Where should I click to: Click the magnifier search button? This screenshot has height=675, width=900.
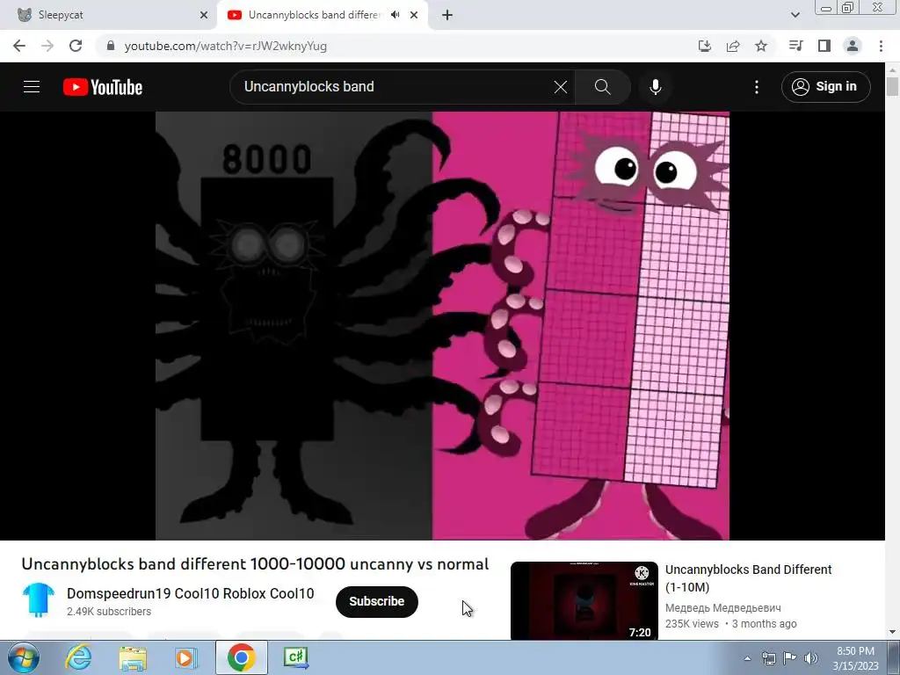[602, 87]
